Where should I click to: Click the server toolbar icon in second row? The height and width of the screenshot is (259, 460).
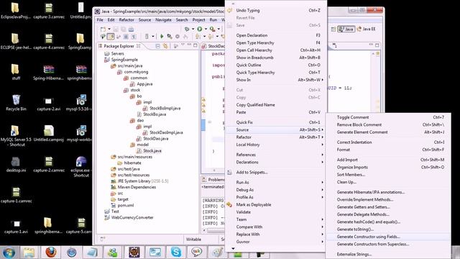coord(147,37)
